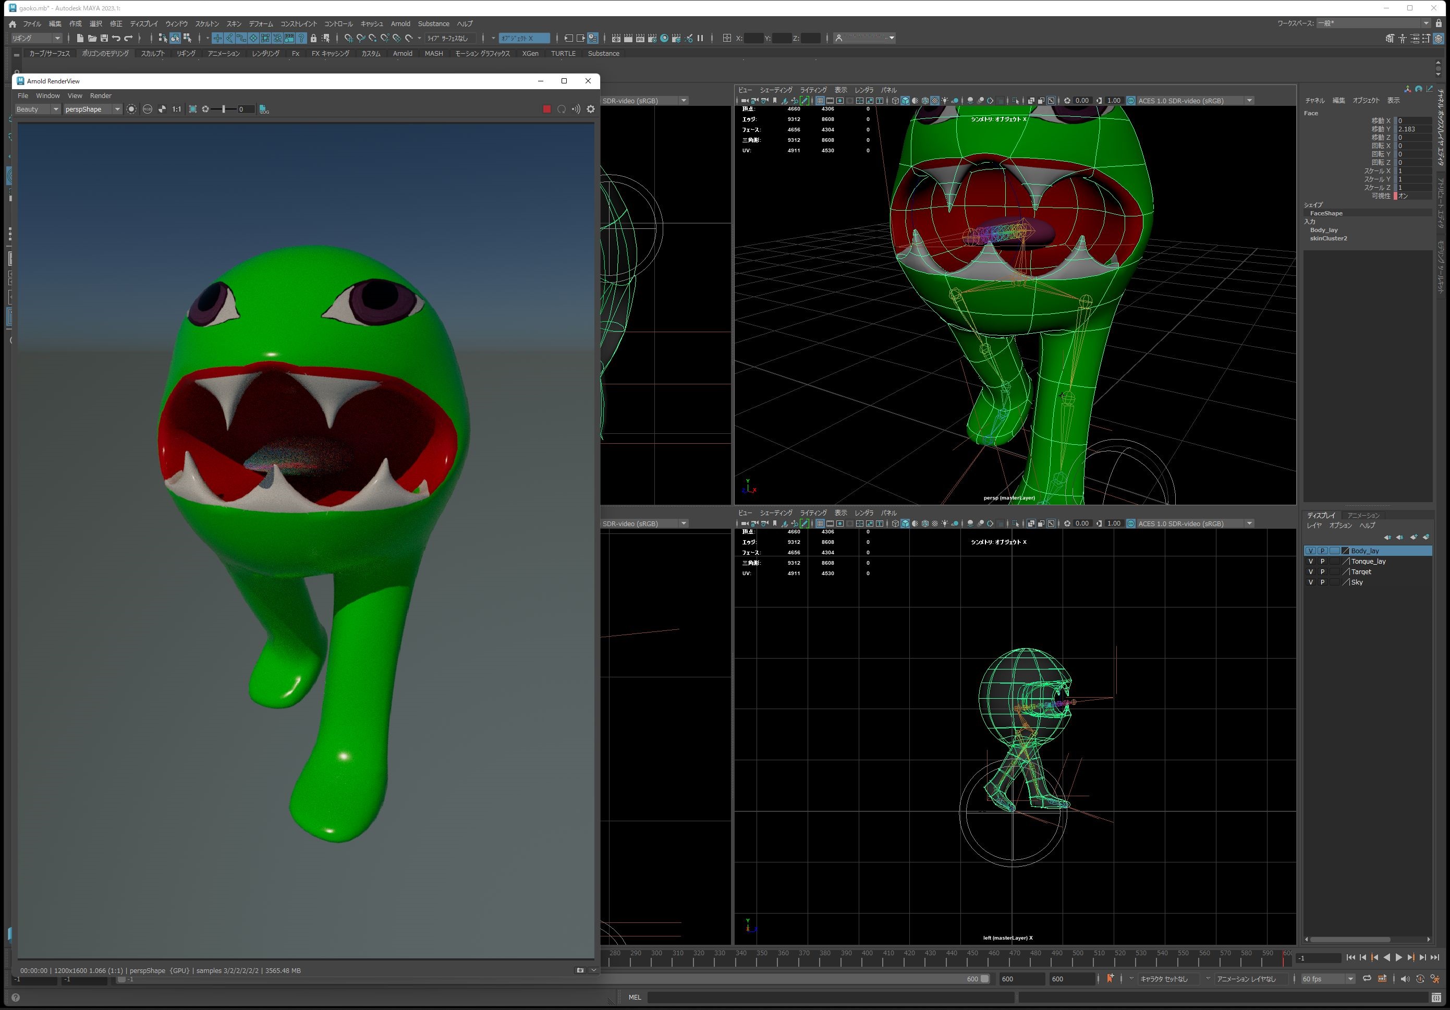This screenshot has width=1450, height=1010.
Task: Click the crop region icon in RenderView
Action: click(193, 109)
